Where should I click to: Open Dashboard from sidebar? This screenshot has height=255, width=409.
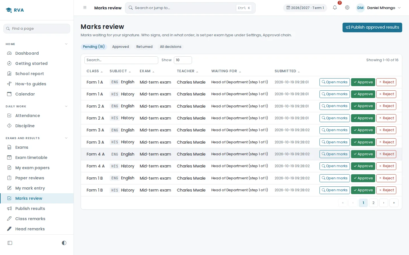tap(37, 53)
